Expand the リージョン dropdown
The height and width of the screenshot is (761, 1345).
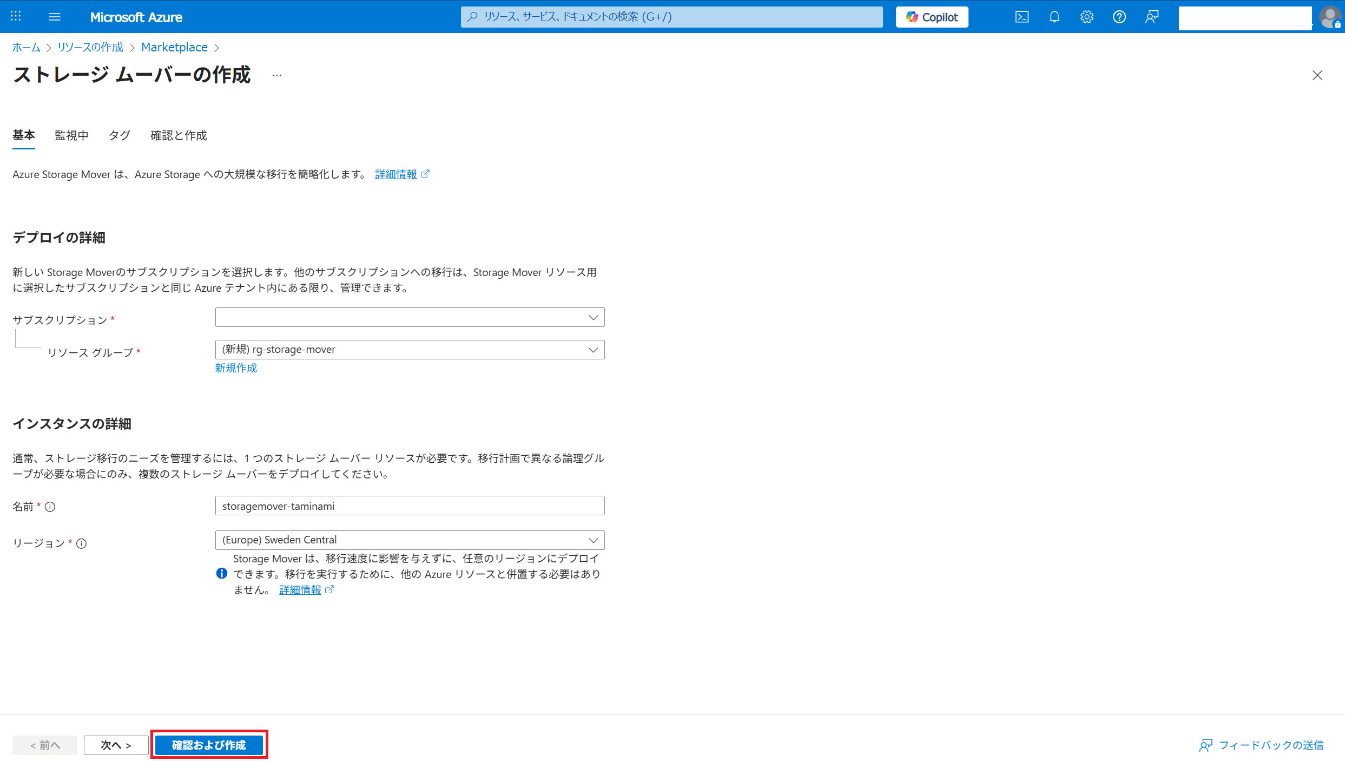pos(410,540)
